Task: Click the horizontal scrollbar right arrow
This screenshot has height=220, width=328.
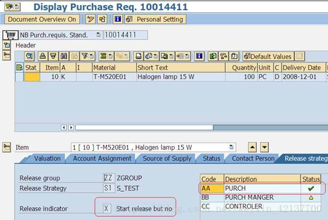Action: (71, 127)
